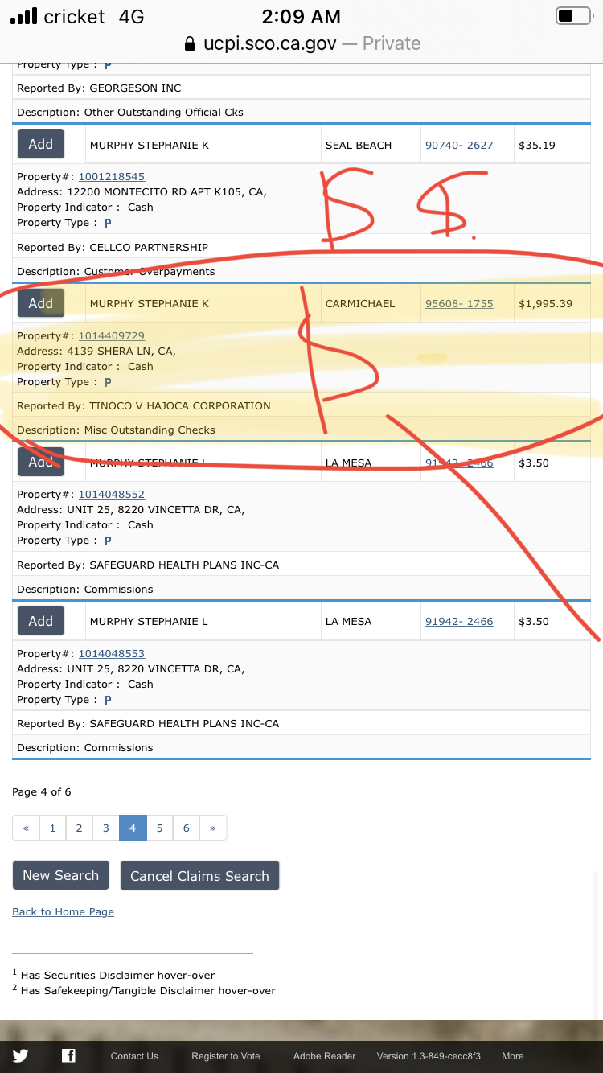Go to results page 5

pyautogui.click(x=159, y=828)
